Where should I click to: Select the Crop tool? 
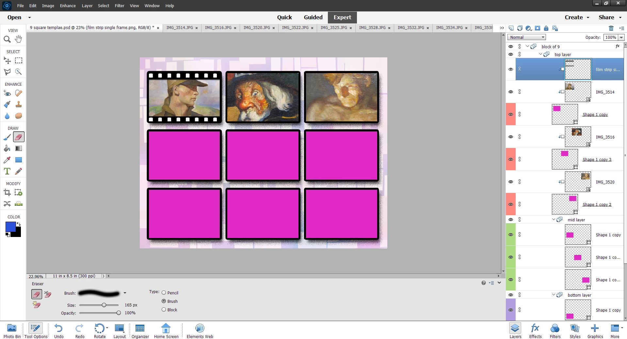tap(7, 193)
